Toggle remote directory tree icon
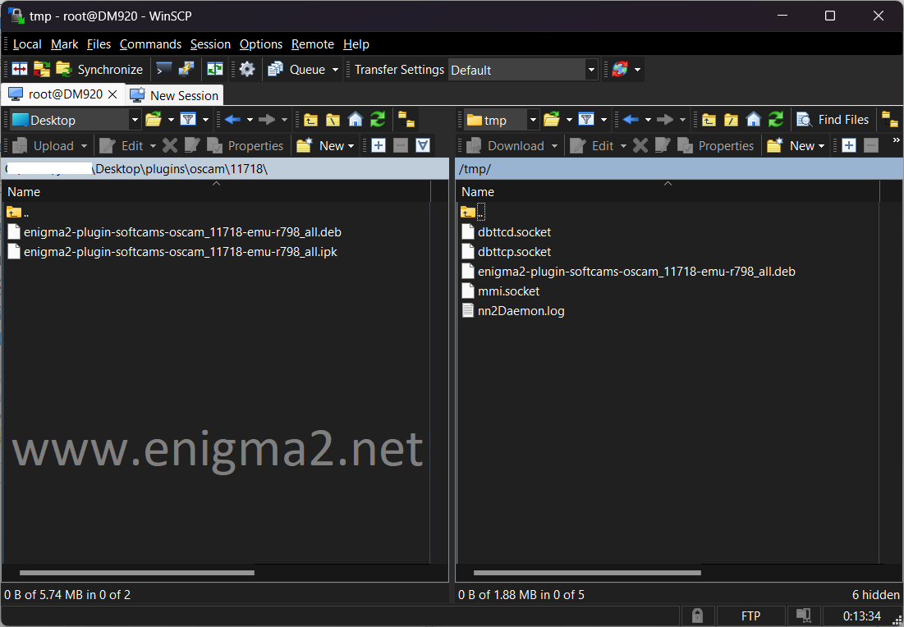The height and width of the screenshot is (627, 904). point(890,120)
